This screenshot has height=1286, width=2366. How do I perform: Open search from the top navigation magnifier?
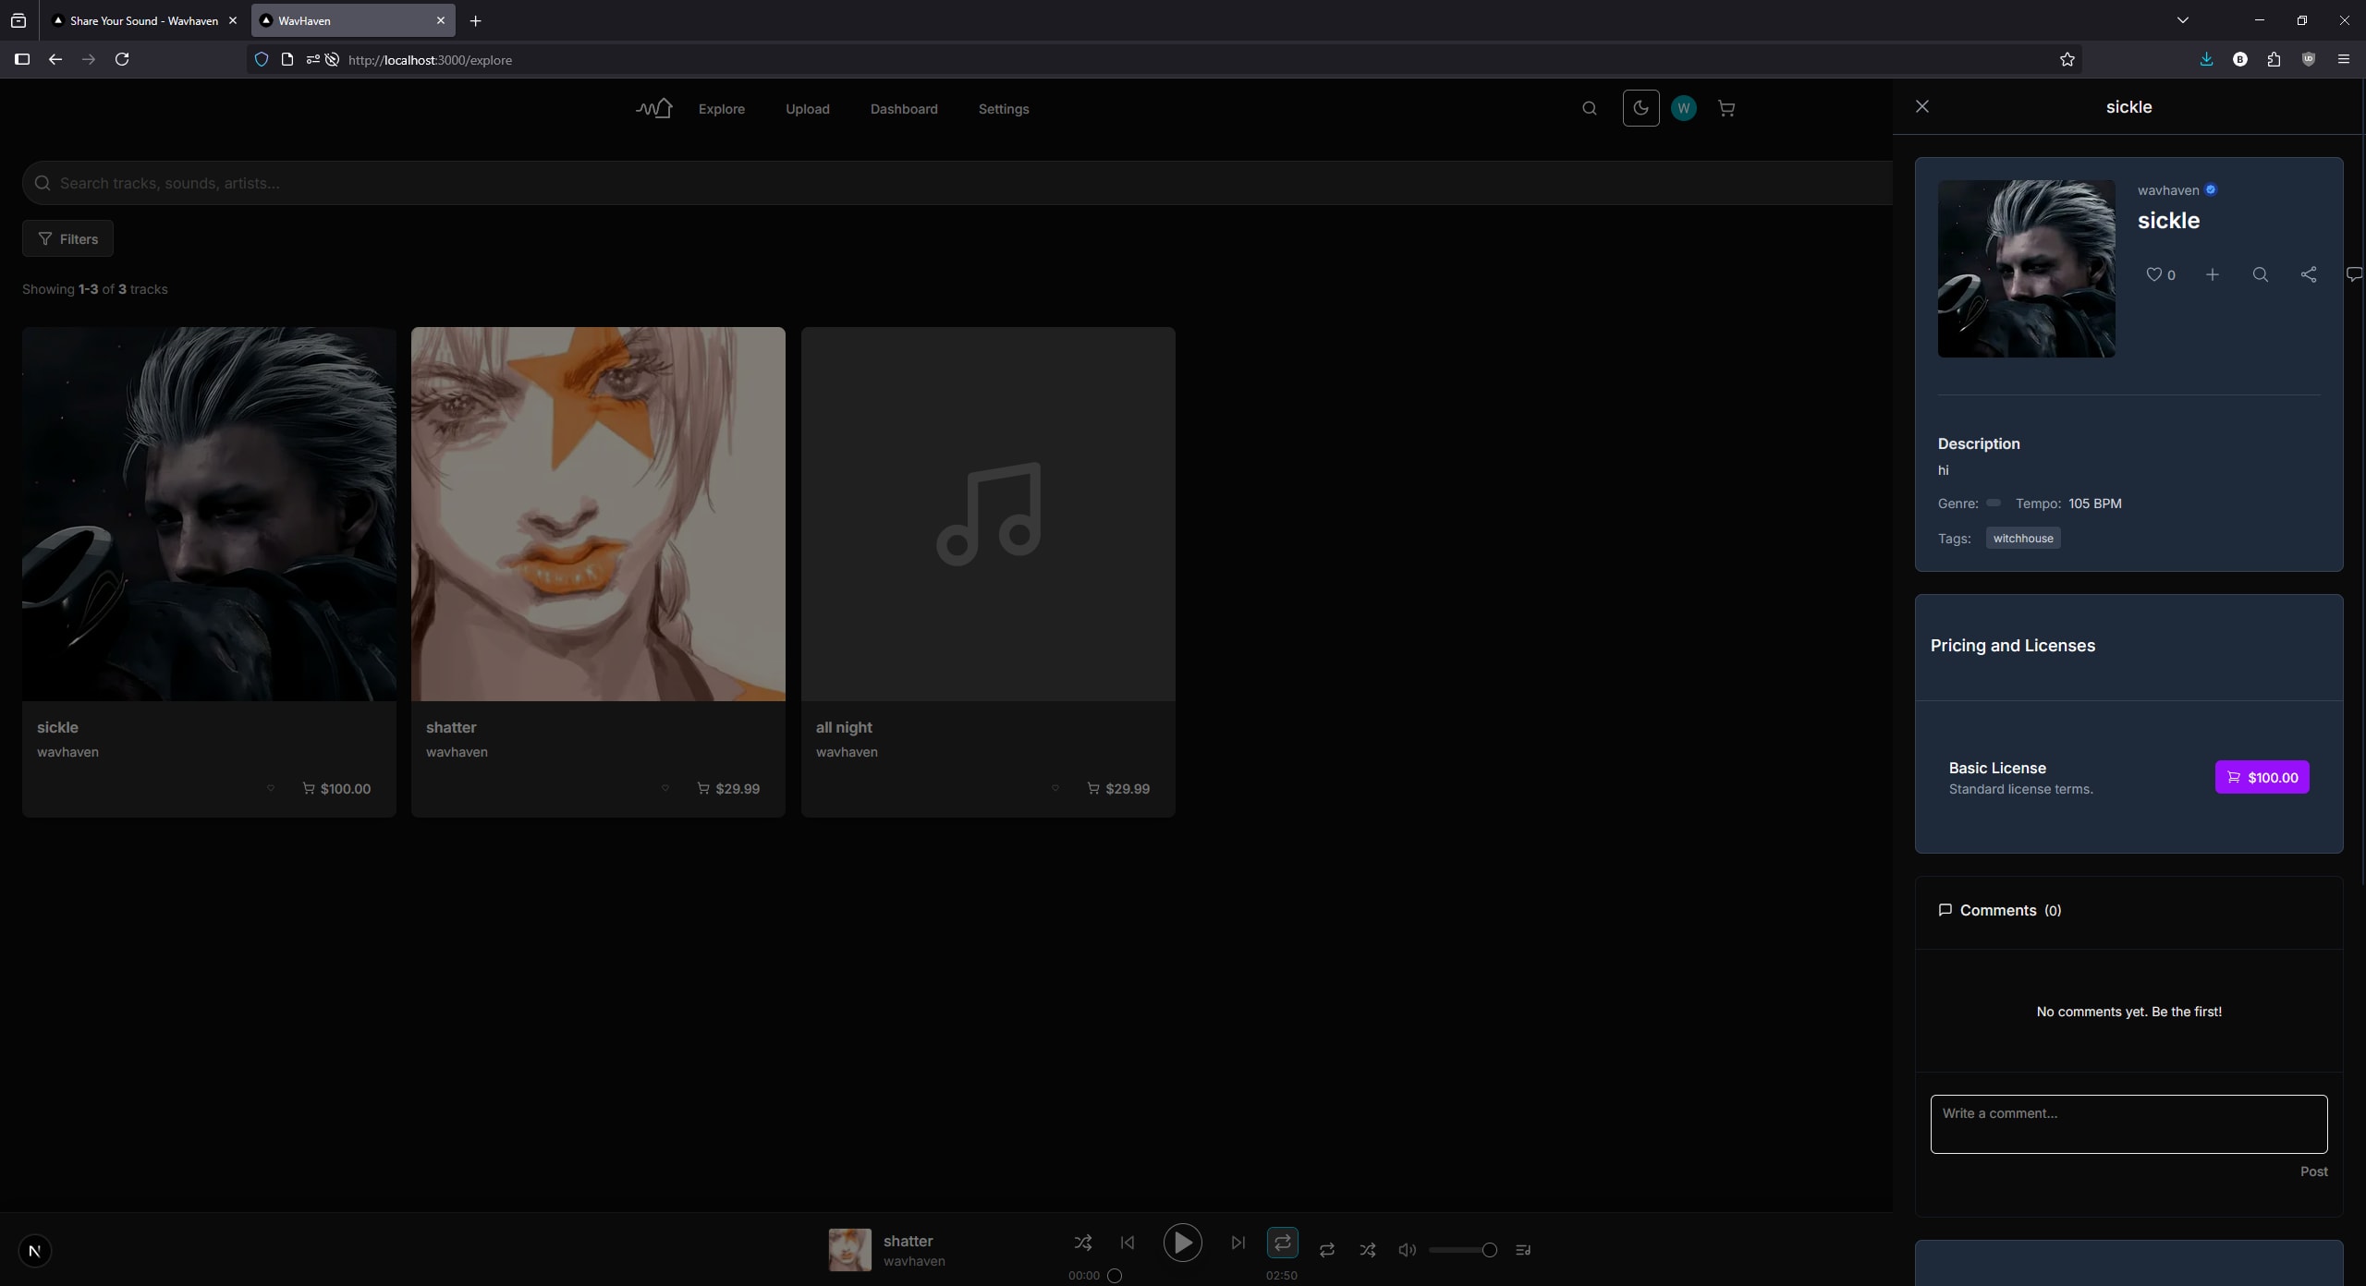coord(1590,108)
